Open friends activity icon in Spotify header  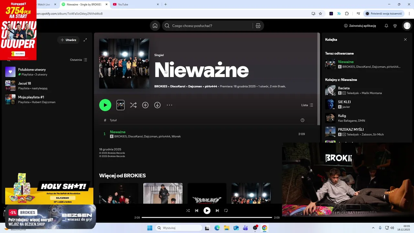[395, 26]
